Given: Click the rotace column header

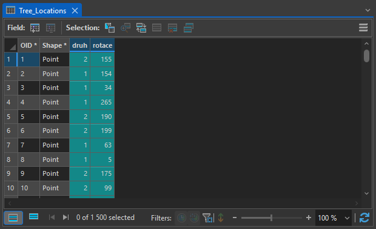Looking at the screenshot, I should (102, 45).
